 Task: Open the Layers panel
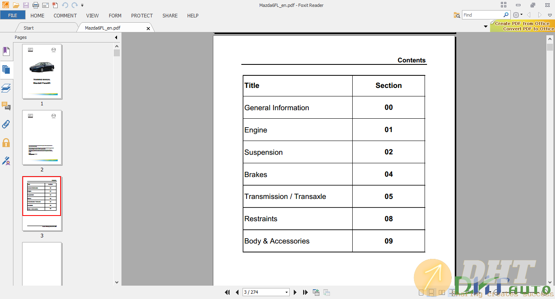(x=6, y=88)
